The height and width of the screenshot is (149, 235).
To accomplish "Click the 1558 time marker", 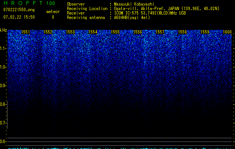I will pos(183,32).
